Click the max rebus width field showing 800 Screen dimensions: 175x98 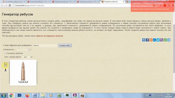point(26,57)
